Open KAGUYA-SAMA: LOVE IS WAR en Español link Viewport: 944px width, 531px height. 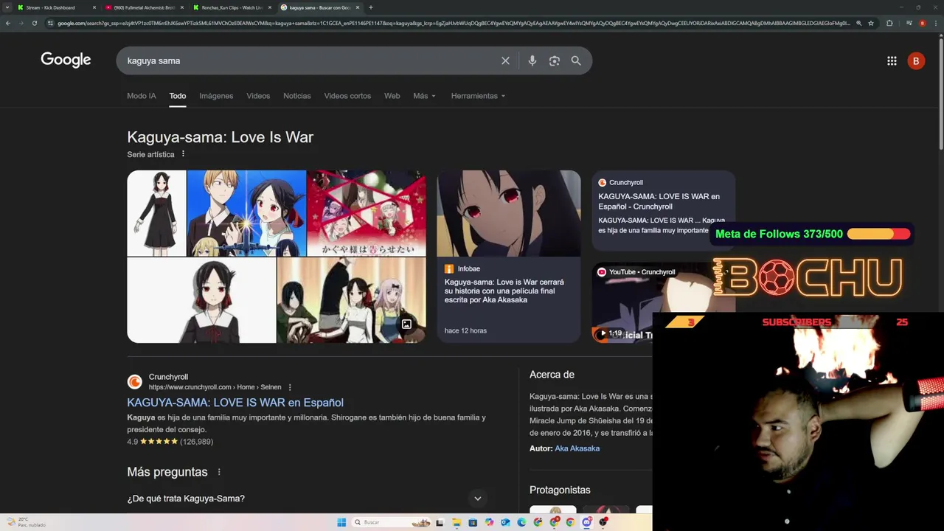[x=235, y=403]
